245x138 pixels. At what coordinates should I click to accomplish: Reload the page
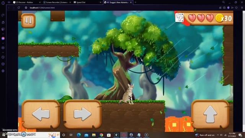(x=19, y=8)
